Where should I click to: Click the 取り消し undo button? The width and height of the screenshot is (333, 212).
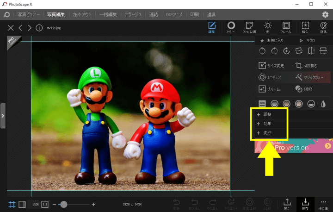(x=195, y=204)
